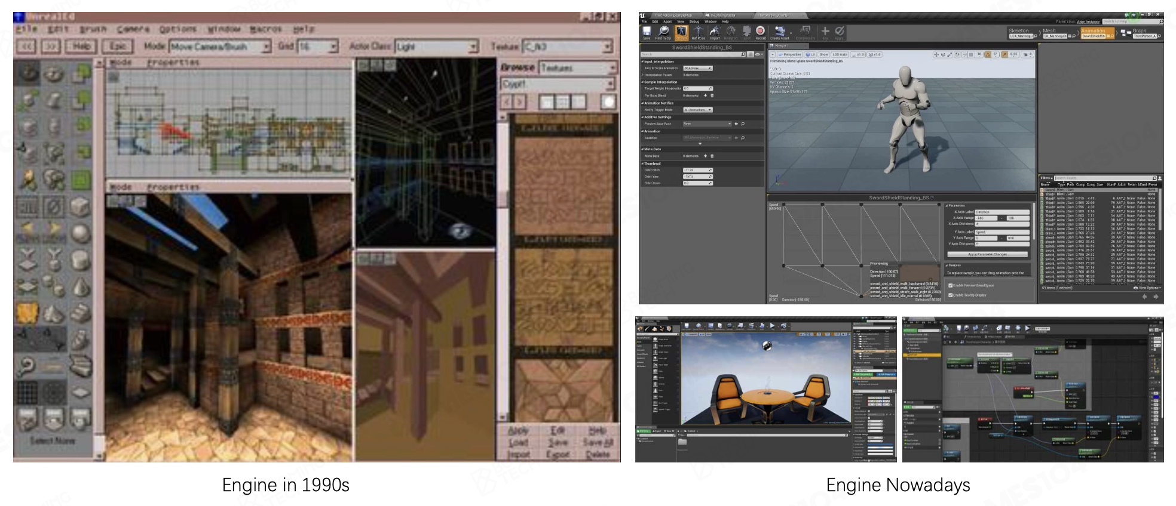
Task: Click the Apply Parameter Changes button
Action: click(987, 254)
